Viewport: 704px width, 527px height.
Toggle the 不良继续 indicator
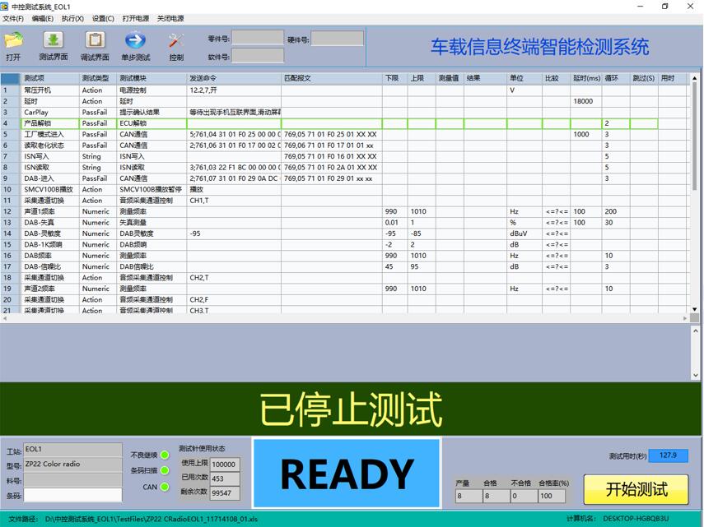coord(165,455)
